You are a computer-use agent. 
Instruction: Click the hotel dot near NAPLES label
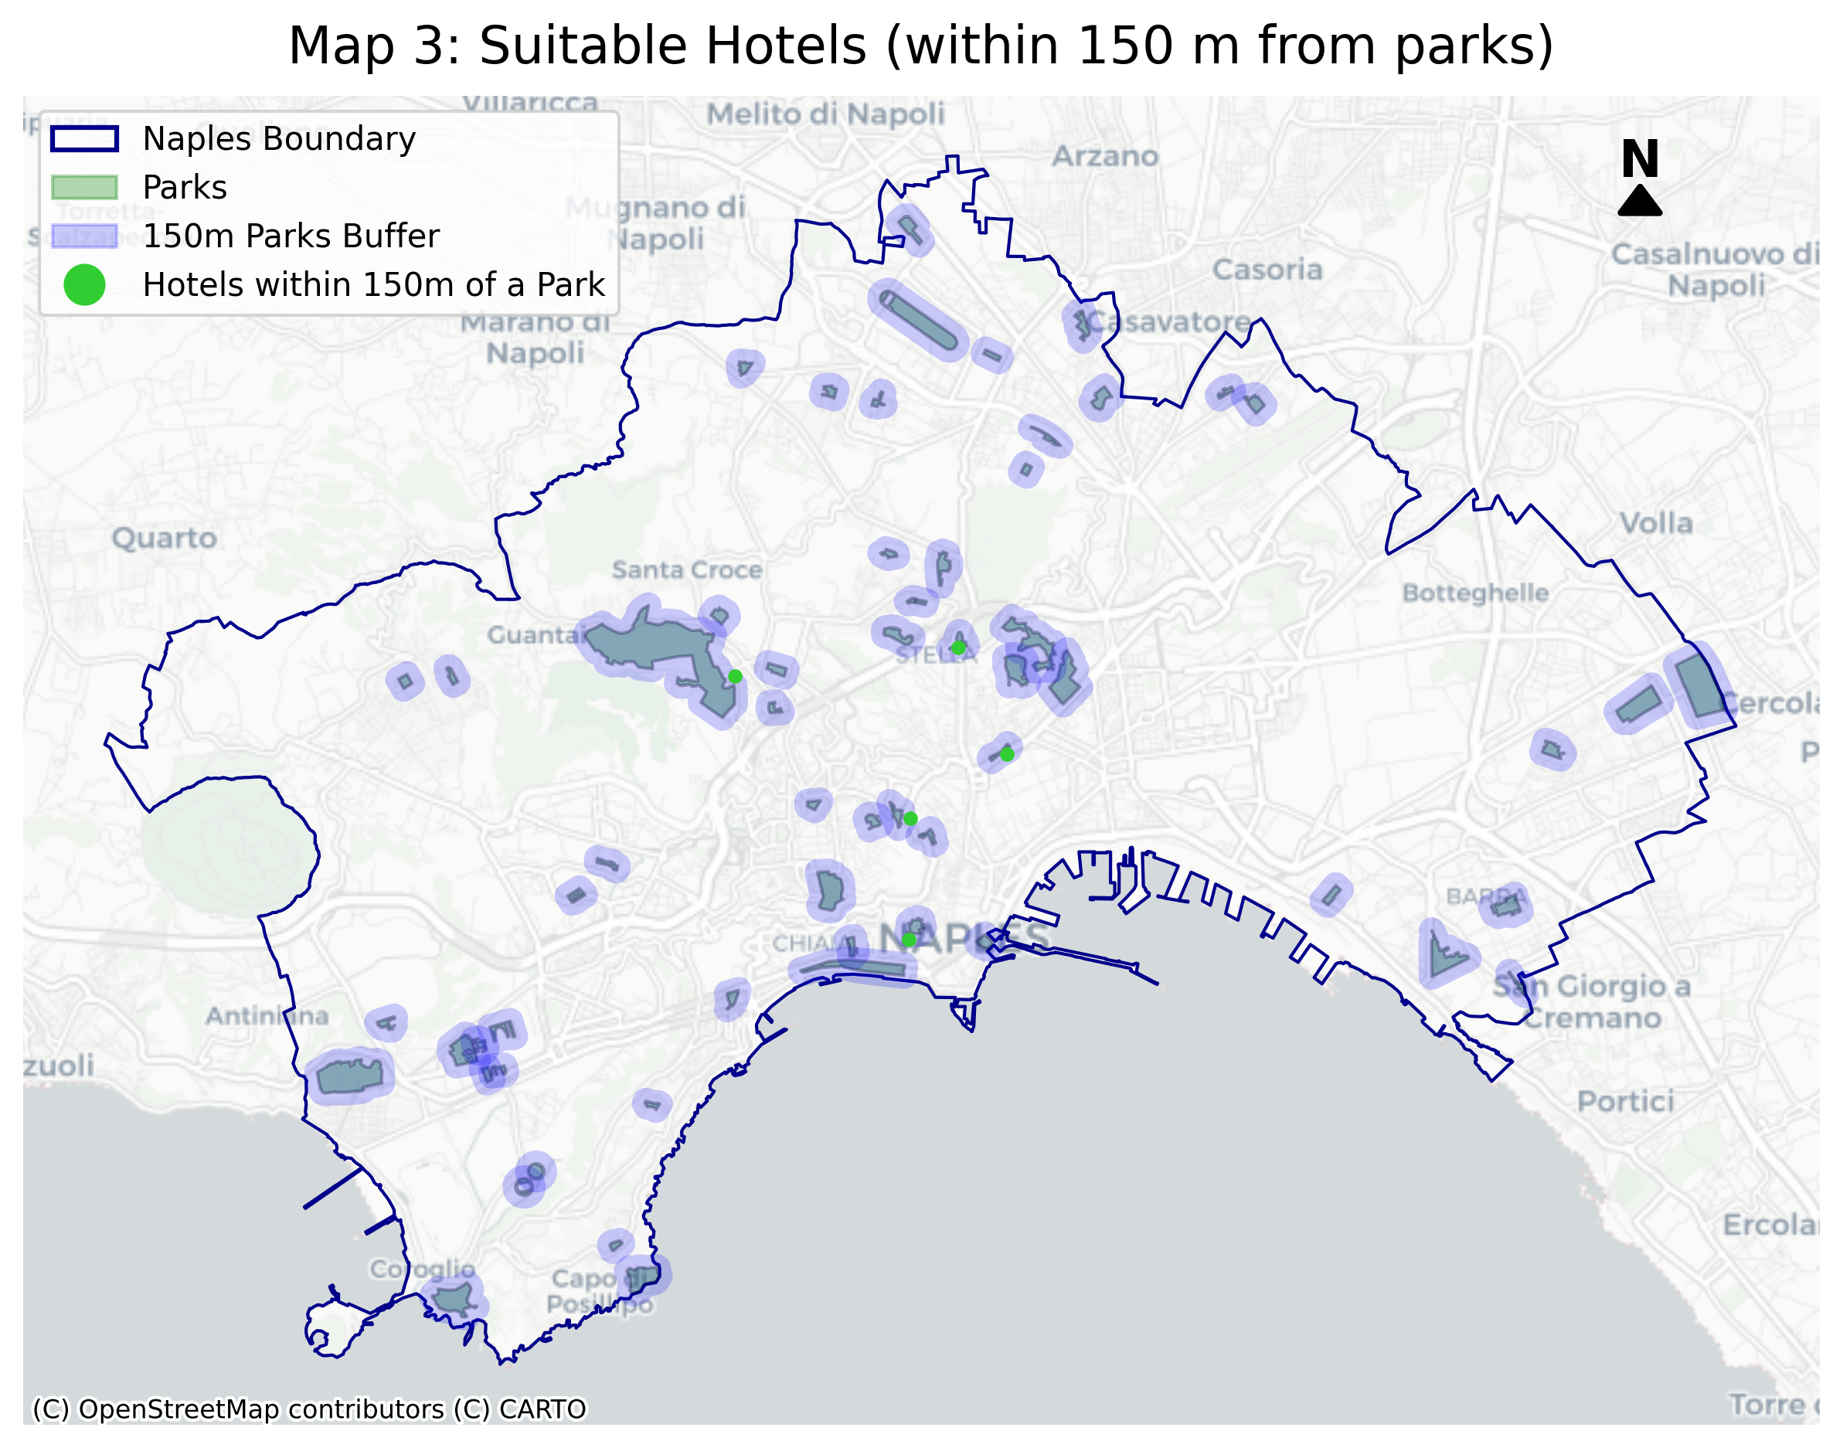pyautogui.click(x=908, y=940)
